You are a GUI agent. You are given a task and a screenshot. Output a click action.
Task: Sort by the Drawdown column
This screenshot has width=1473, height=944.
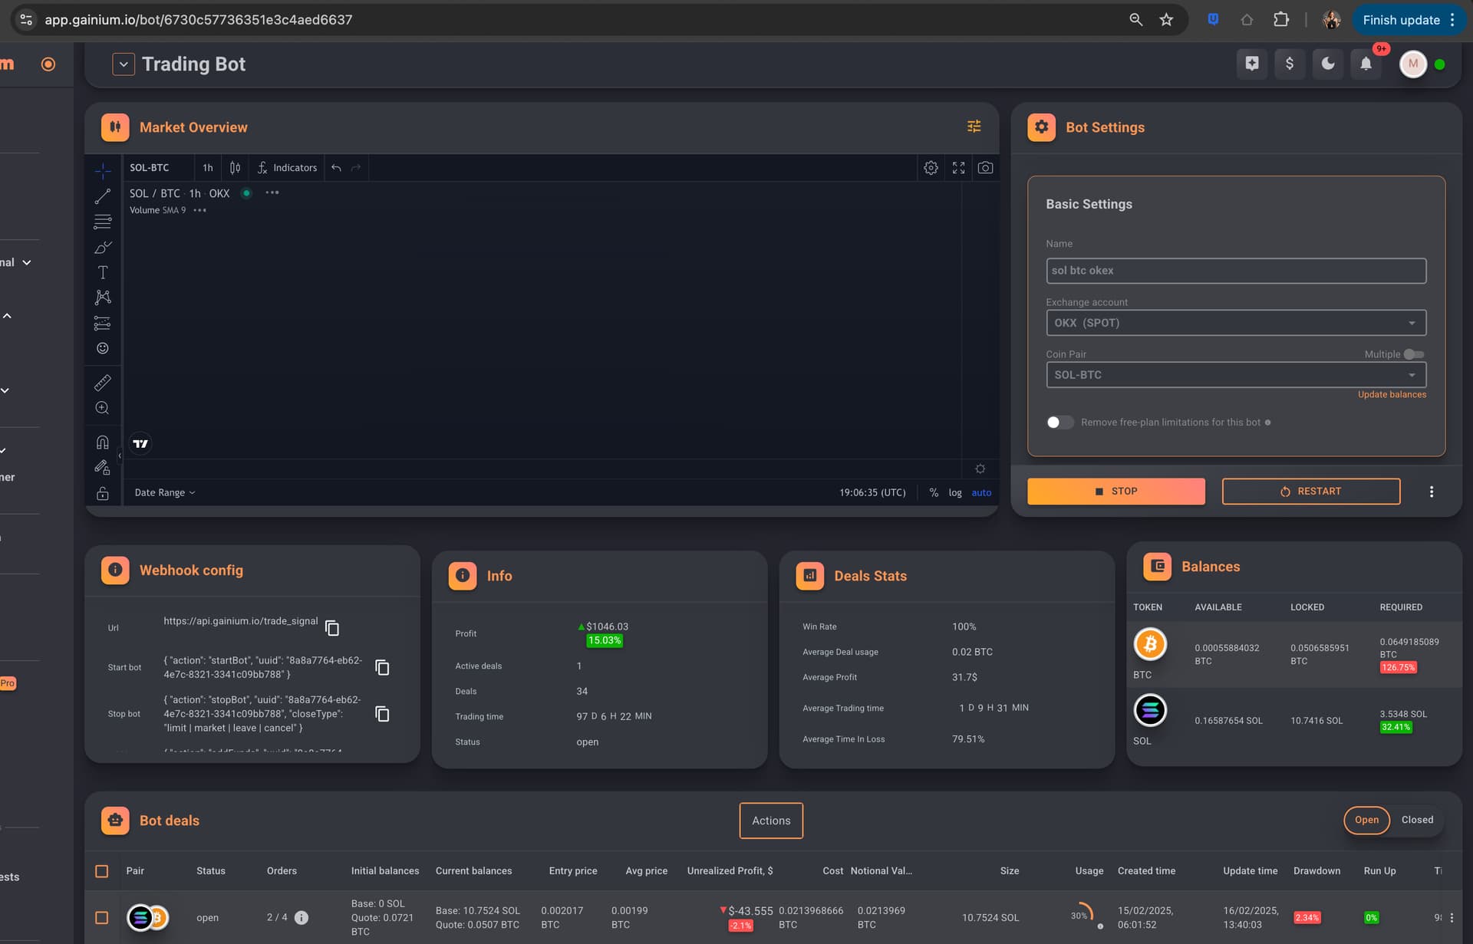1316,871
